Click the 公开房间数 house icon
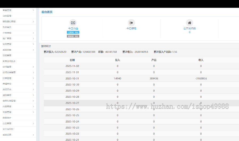 click(189, 23)
